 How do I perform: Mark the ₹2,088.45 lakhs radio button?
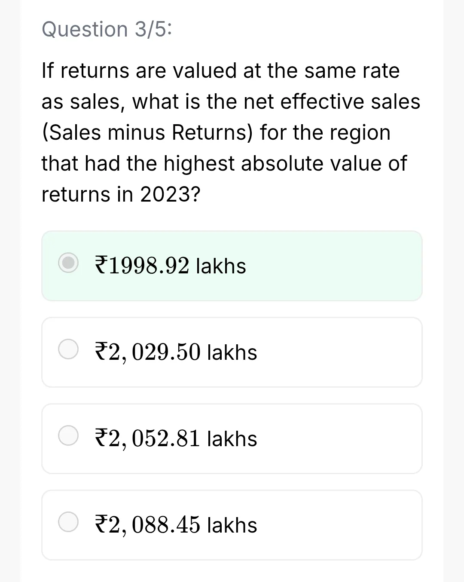click(68, 522)
